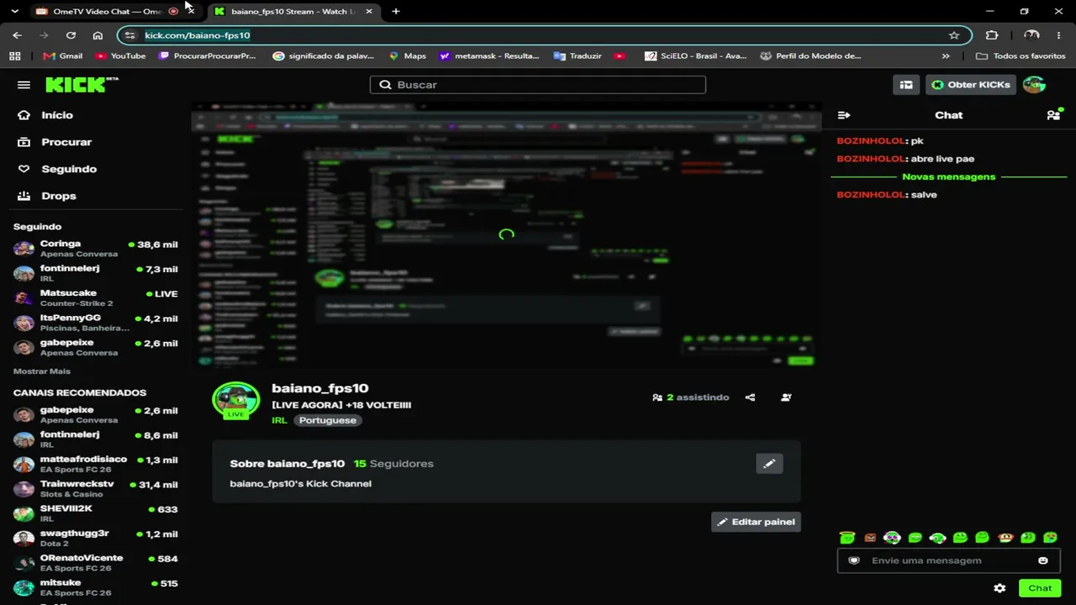Image resolution: width=1076 pixels, height=605 pixels.
Task: Share the baiano_fps10 stream
Action: pos(750,397)
